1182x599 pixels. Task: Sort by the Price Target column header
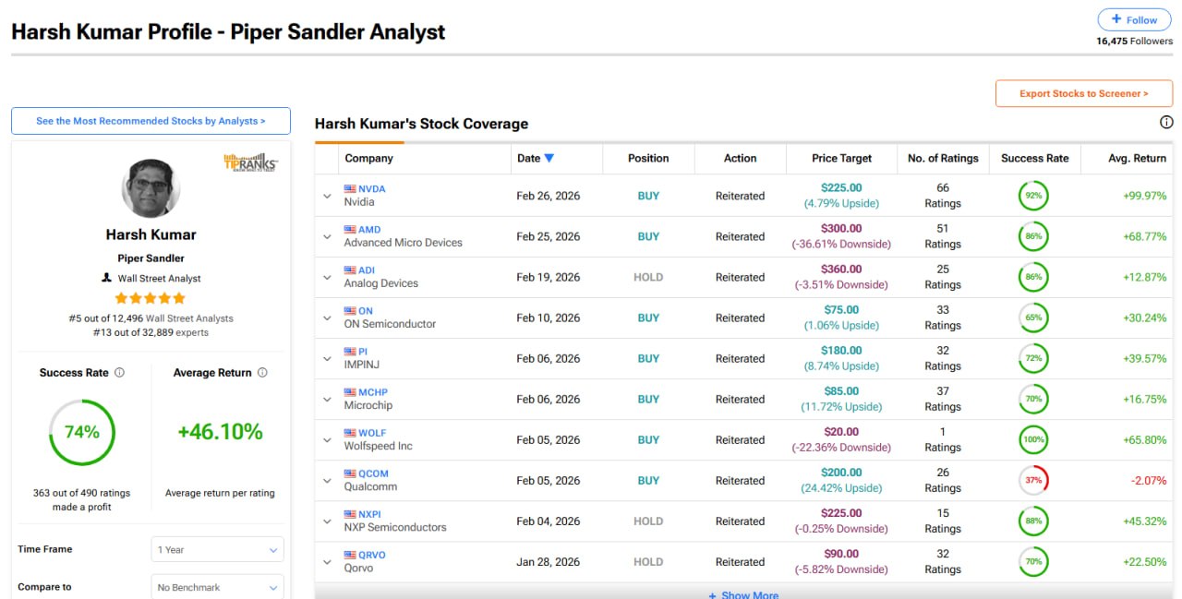tap(841, 158)
